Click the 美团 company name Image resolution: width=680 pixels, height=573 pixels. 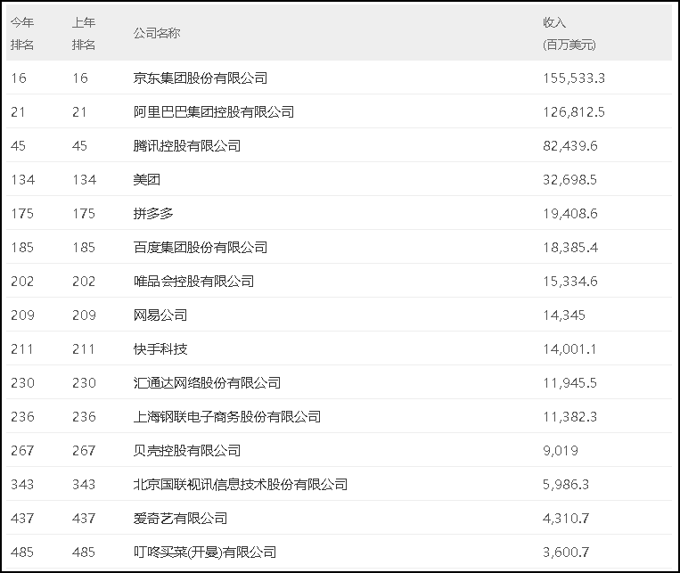pos(146,180)
